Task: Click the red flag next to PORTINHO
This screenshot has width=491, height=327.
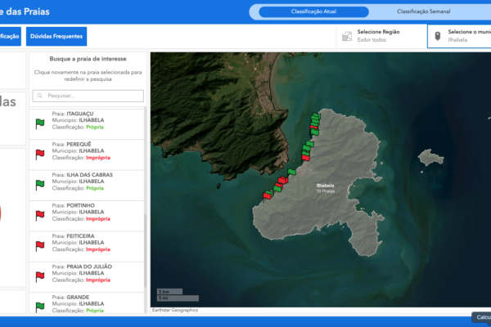Action: coord(39,214)
